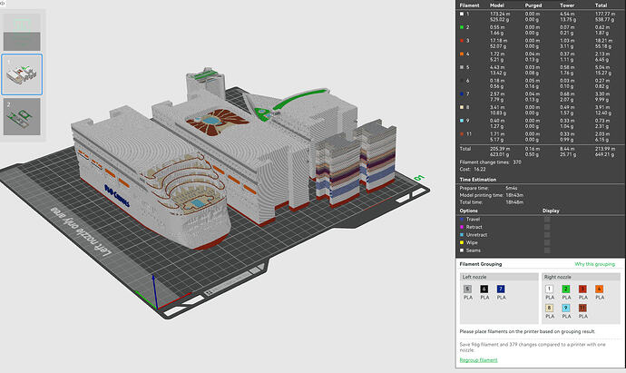
Task: Click the "Purged" column header
Action: (x=533, y=5)
